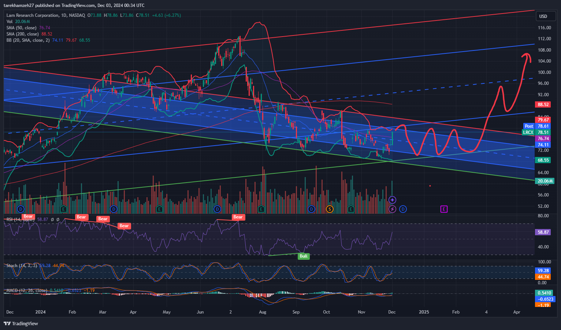Click the orange S split marker

coord(330,209)
